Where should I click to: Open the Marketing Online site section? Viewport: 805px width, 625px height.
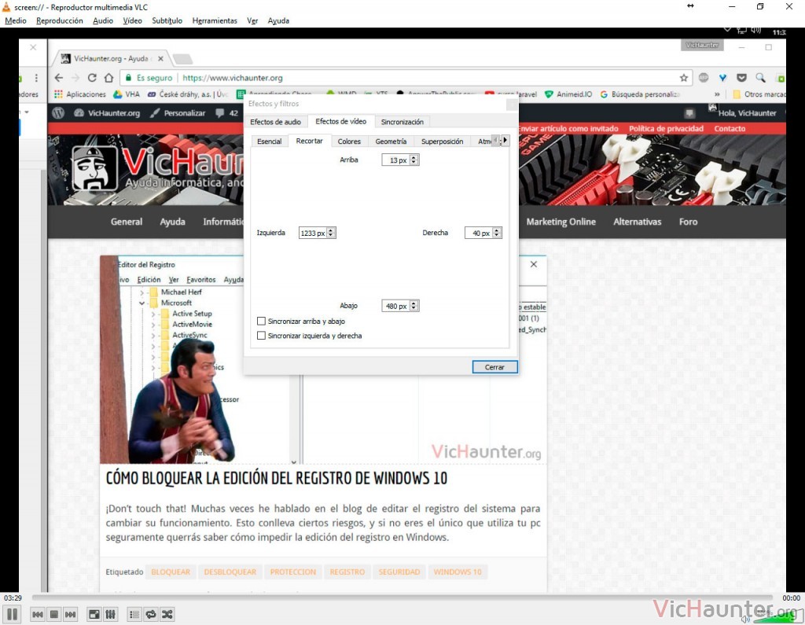coord(561,222)
